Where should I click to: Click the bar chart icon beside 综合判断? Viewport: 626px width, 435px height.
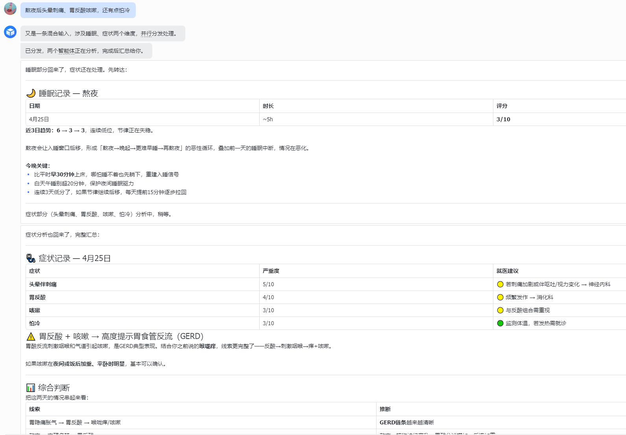coord(31,388)
